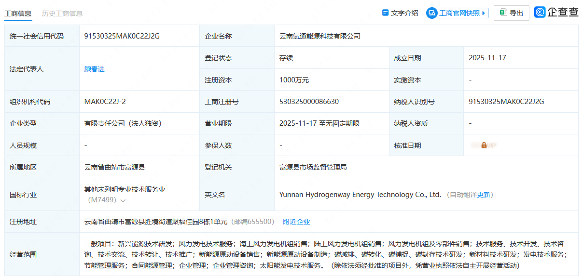Image resolution: width=583 pixels, height=277 pixels.
Task: Click the 工商注册号 value 530325000086630
Action: 309,102
